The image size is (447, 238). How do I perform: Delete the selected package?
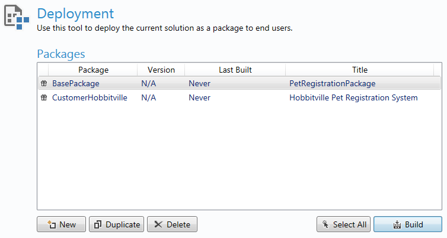click(172, 224)
